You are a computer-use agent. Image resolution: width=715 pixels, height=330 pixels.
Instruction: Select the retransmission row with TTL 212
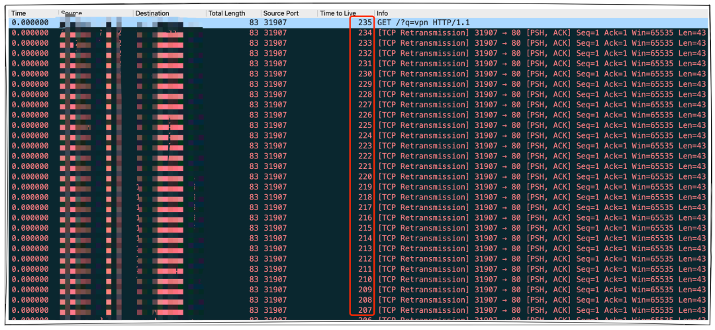point(530,258)
